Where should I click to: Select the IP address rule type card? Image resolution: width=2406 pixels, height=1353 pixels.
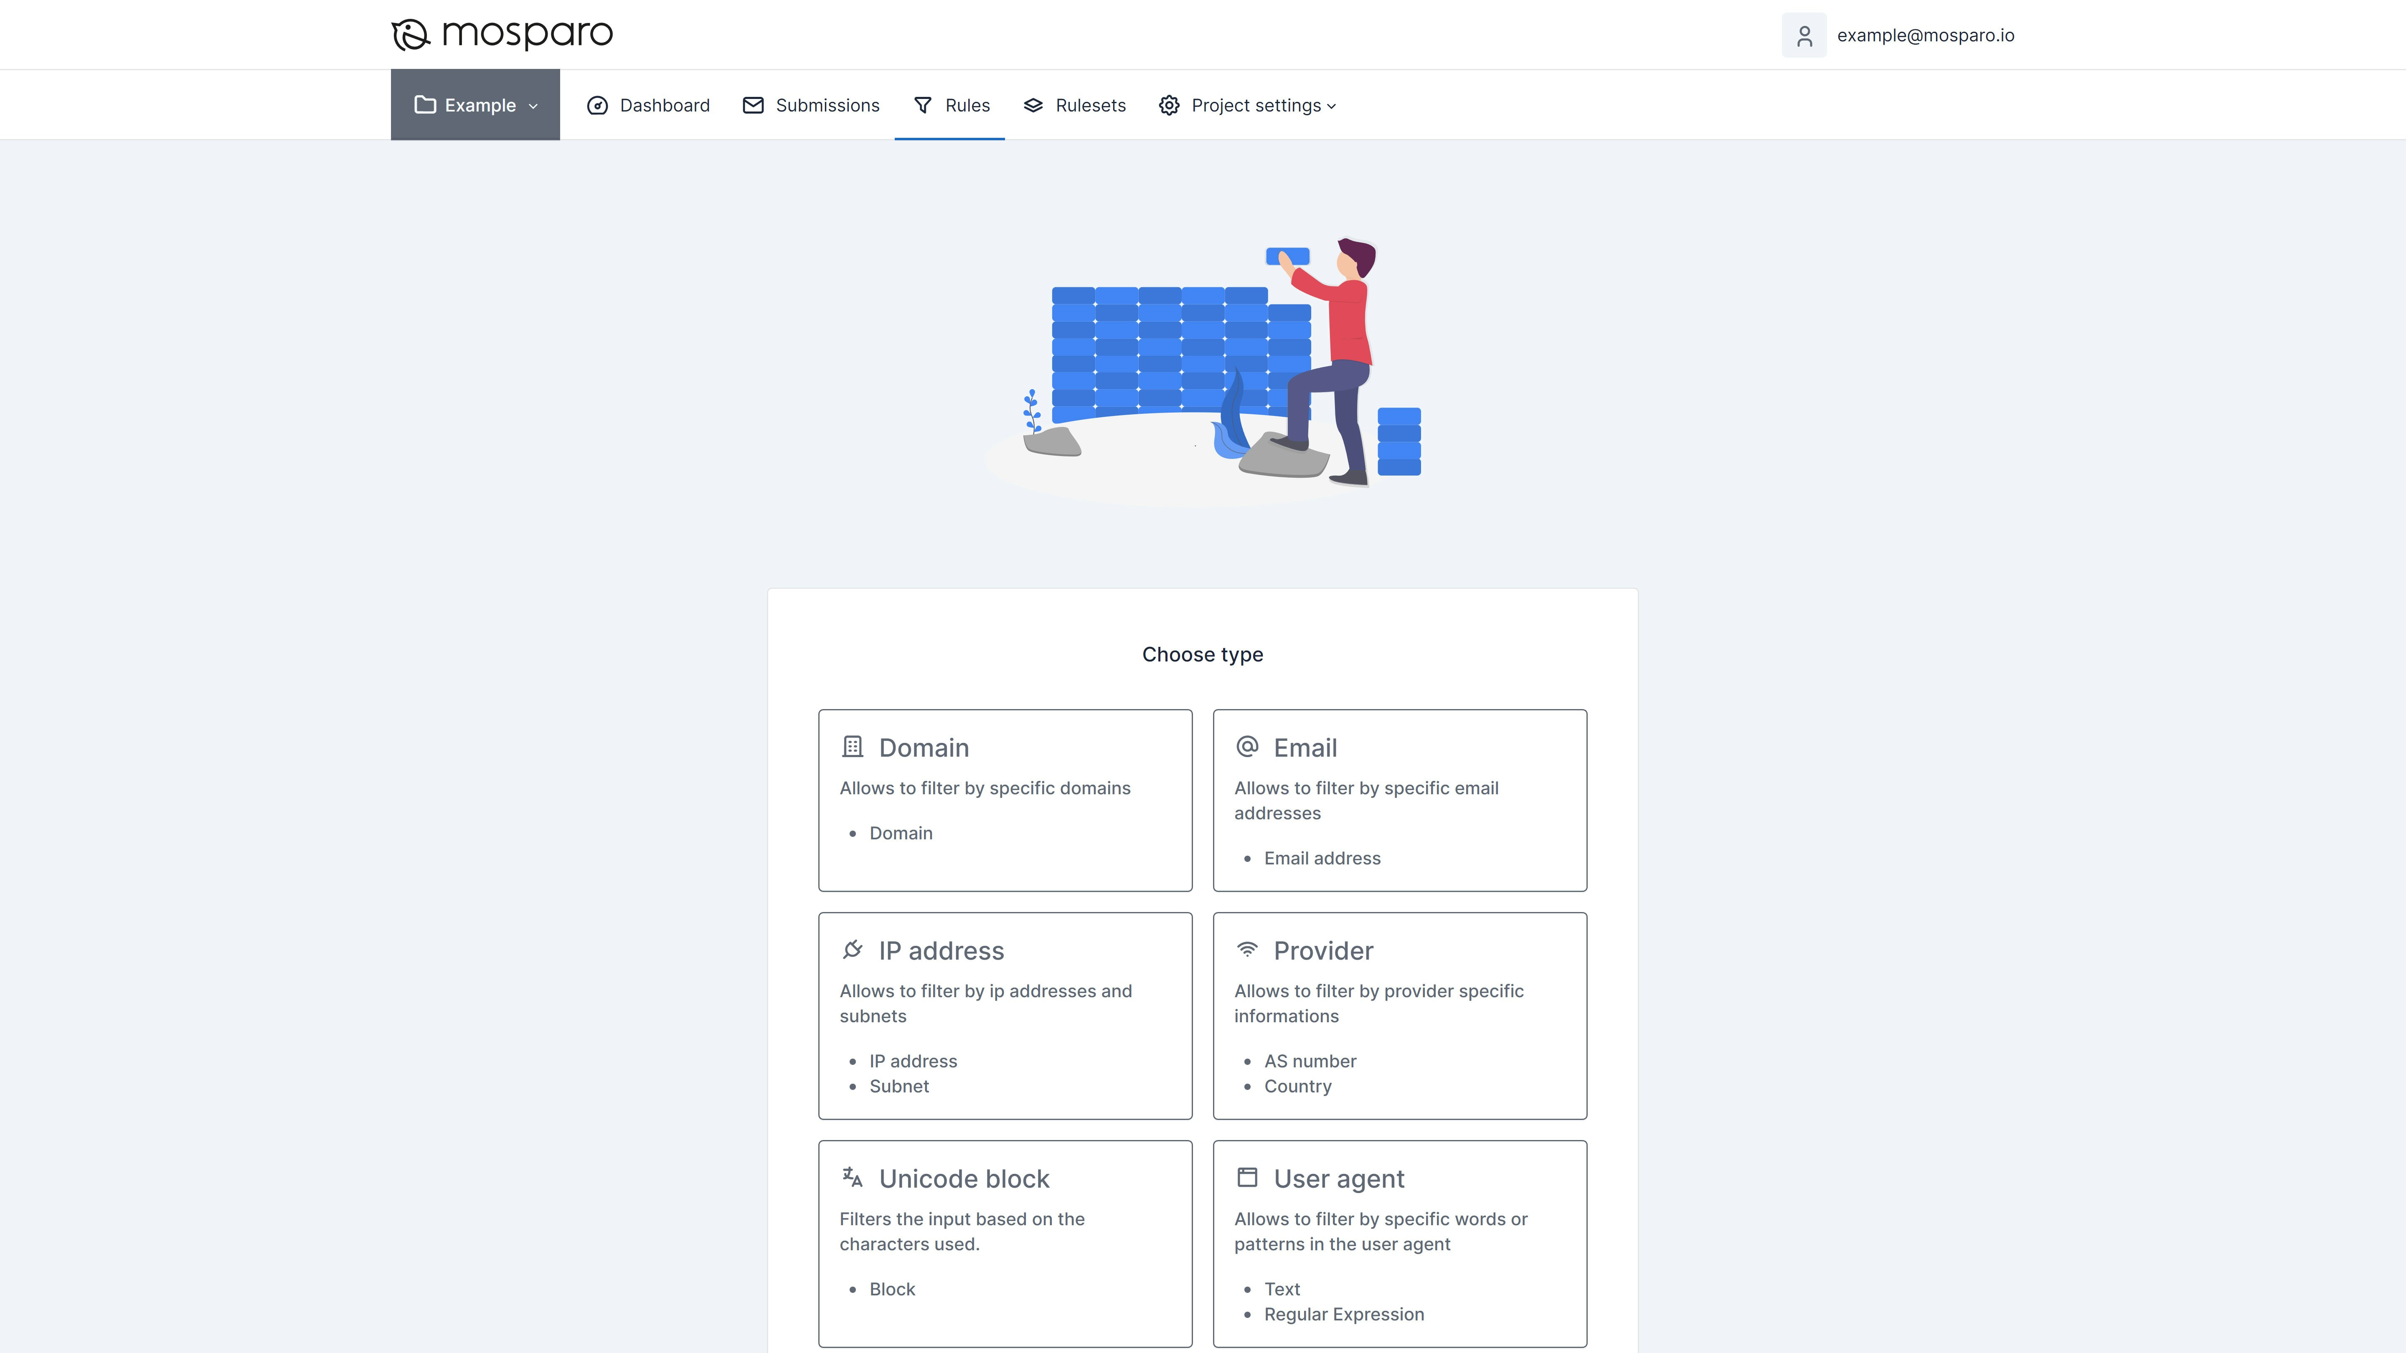1005,1016
